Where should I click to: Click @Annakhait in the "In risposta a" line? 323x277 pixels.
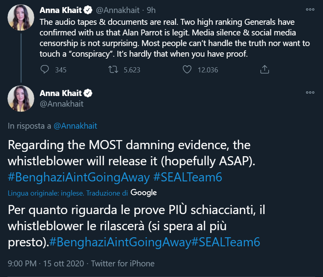75,126
